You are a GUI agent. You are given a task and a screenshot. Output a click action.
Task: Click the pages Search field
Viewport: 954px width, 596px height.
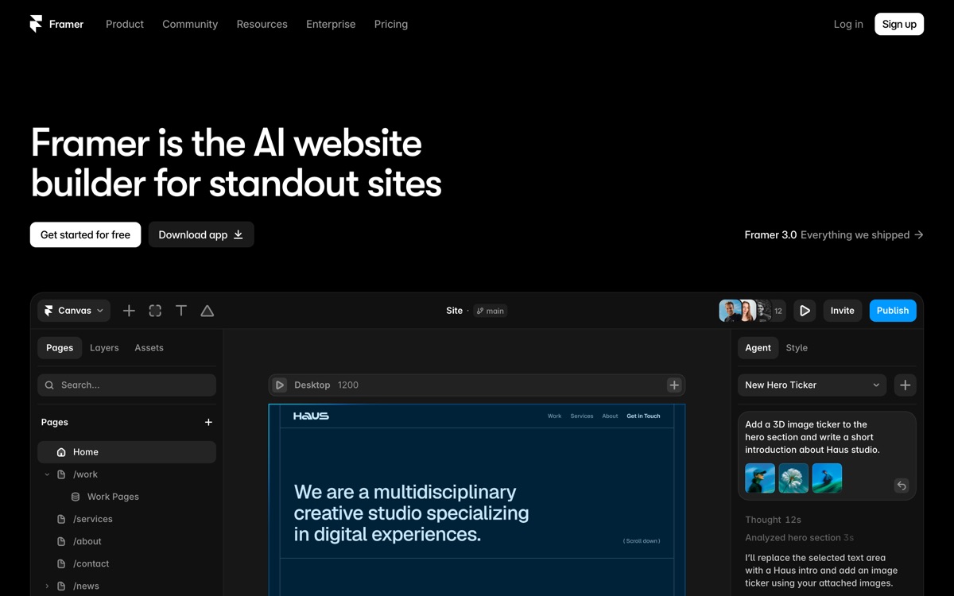(127, 385)
